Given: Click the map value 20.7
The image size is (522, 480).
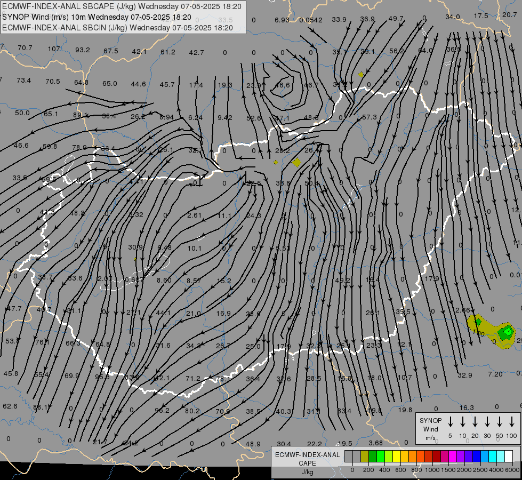Looking at the screenshot, I should coord(510,14).
